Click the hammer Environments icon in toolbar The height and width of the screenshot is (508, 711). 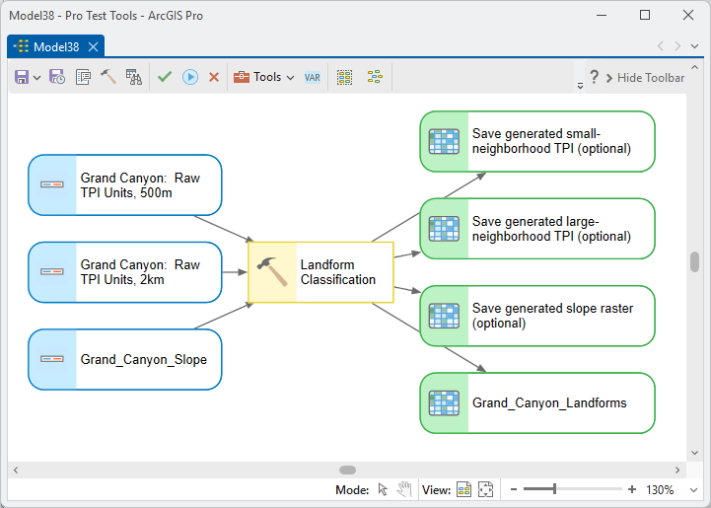pos(107,77)
